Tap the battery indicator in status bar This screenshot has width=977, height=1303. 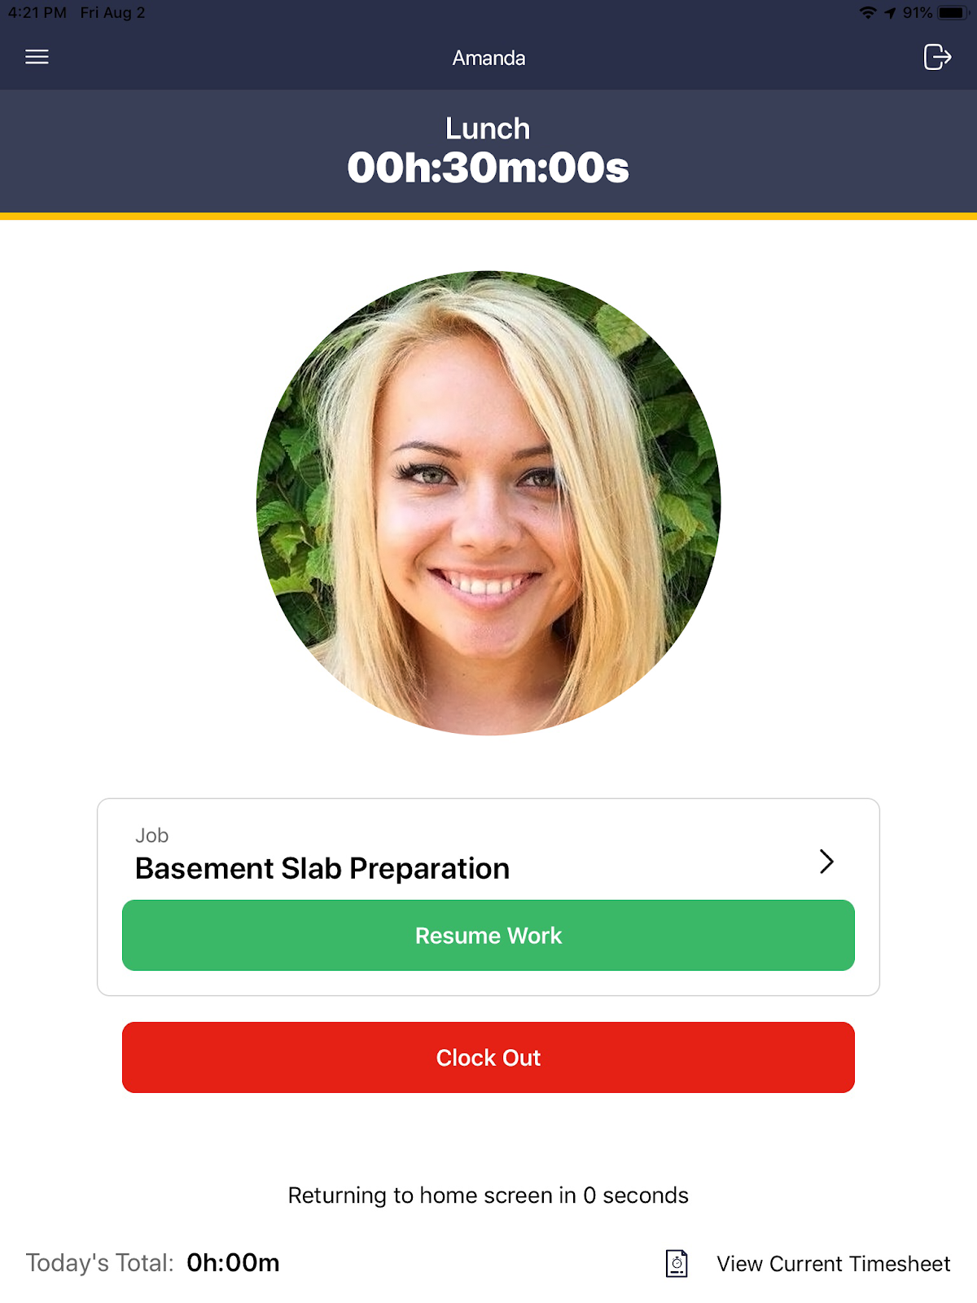(952, 12)
